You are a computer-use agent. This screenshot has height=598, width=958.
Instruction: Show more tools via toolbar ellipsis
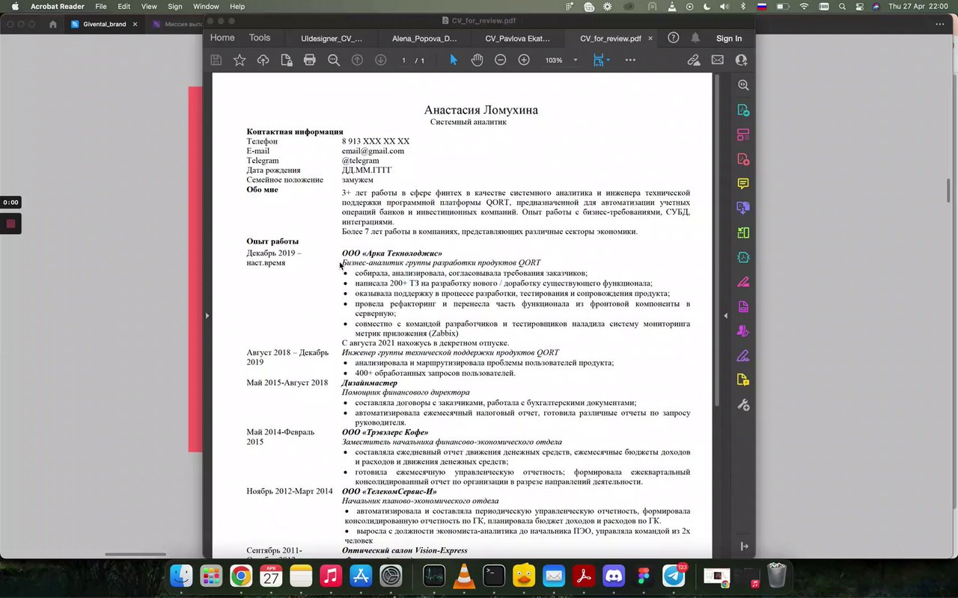click(630, 60)
